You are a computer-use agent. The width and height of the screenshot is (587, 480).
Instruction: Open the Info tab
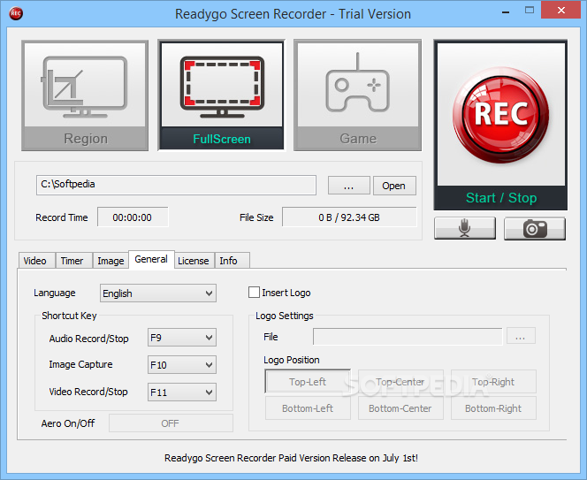point(232,261)
